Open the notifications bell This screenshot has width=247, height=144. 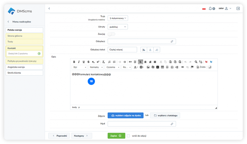210,8
